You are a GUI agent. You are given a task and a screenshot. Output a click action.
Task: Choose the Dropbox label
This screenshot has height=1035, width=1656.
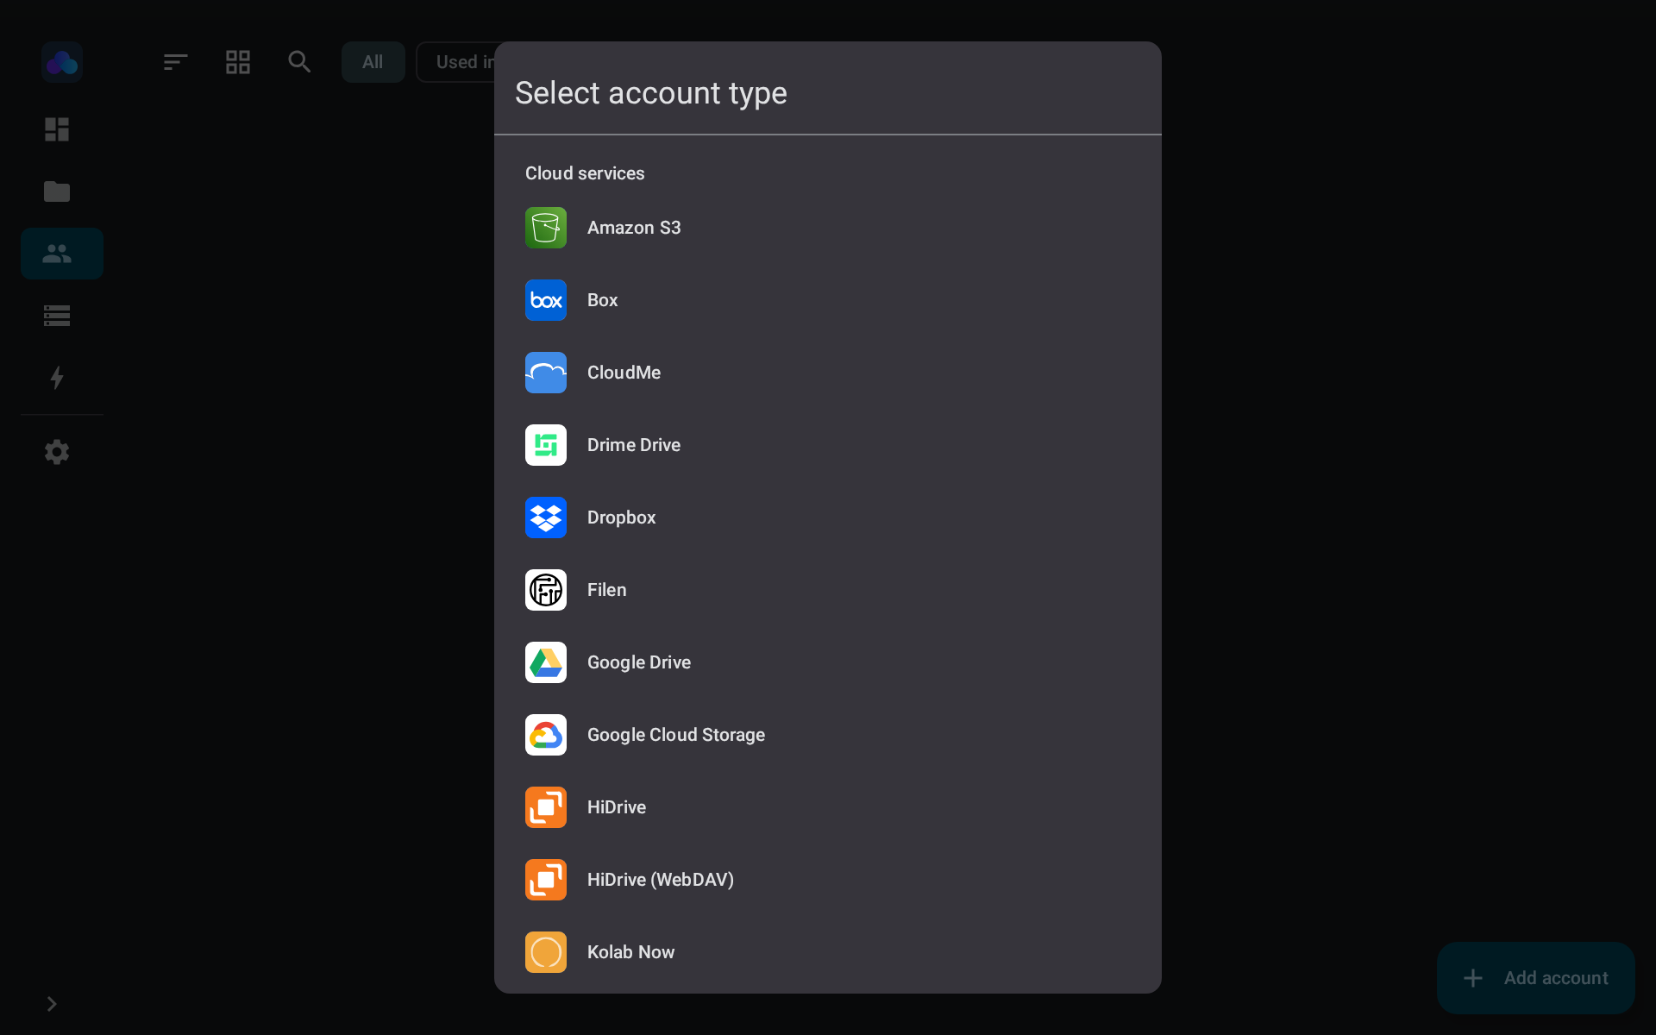tap(621, 517)
